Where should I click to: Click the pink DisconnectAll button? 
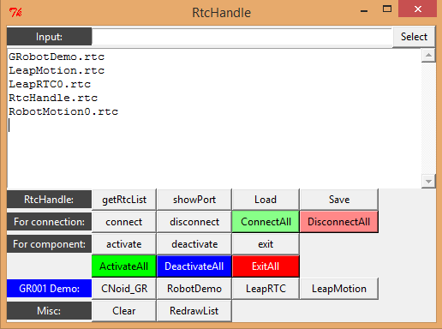339,222
